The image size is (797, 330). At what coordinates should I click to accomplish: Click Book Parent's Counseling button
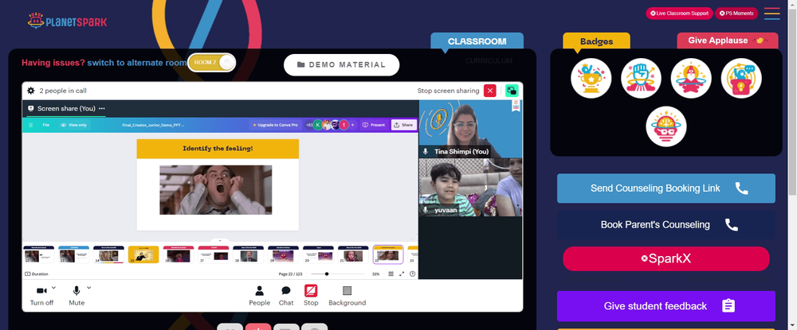(665, 224)
